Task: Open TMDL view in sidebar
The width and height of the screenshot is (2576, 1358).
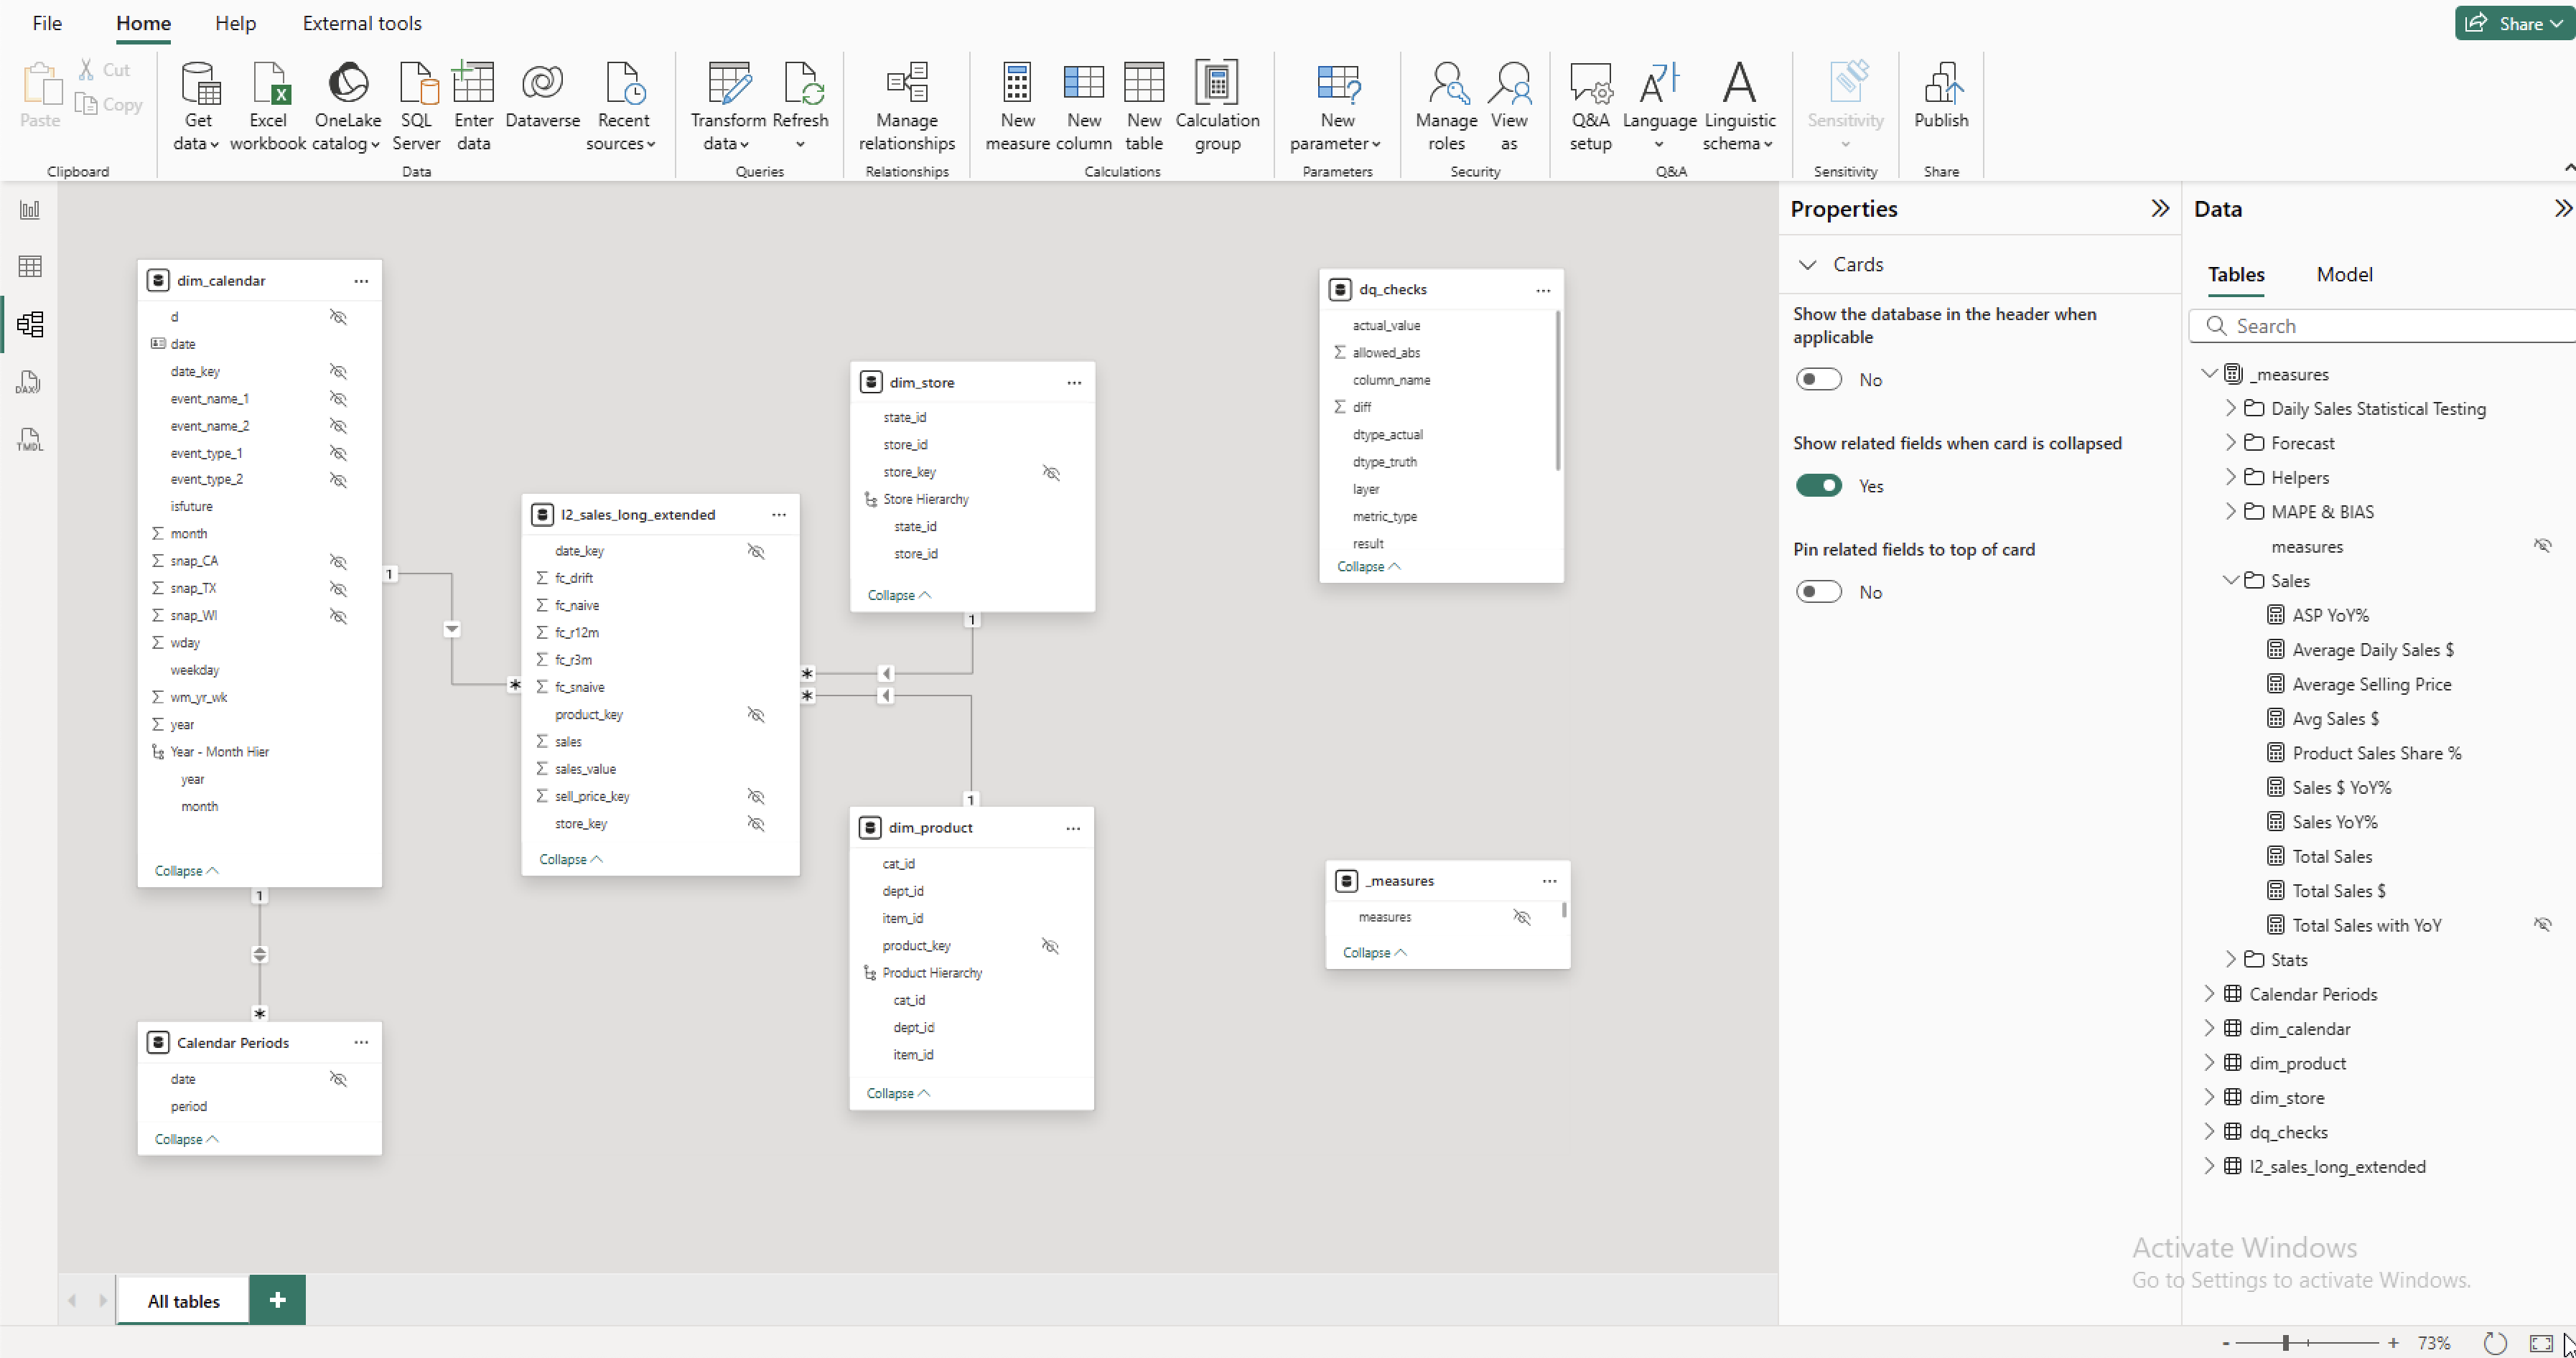Action: [x=29, y=439]
